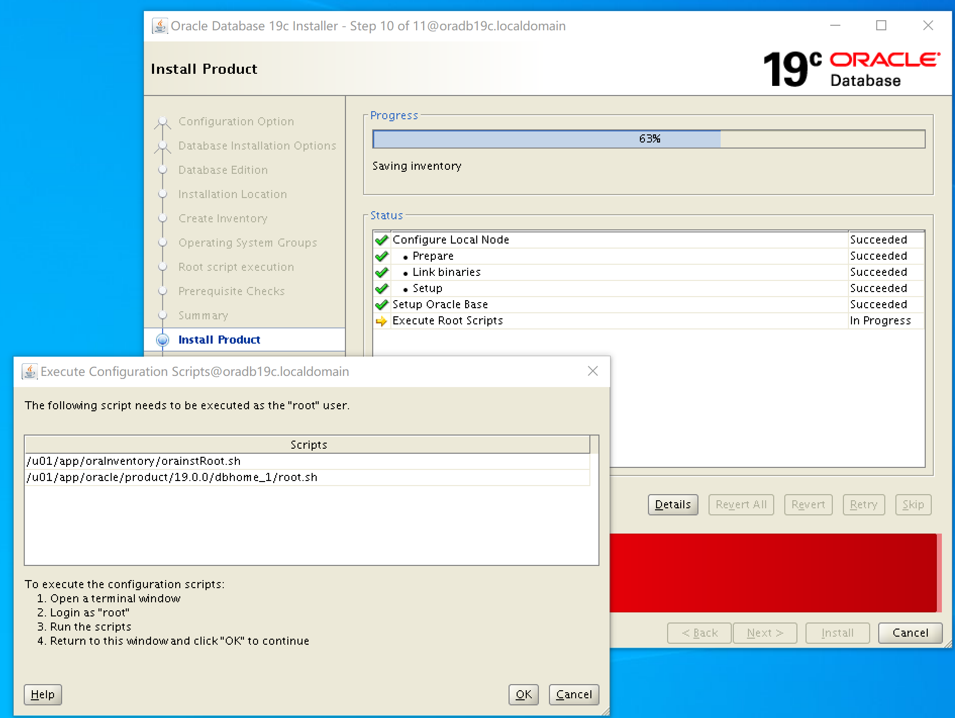Open Help in the scripts dialog
The height and width of the screenshot is (718, 955).
[43, 695]
